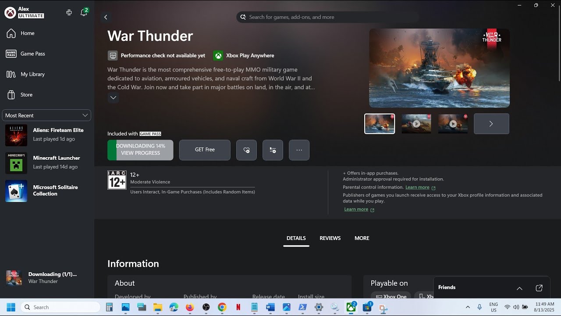This screenshot has height=316, width=561.
Task: Show hidden system tray icons
Action: pyautogui.click(x=468, y=307)
